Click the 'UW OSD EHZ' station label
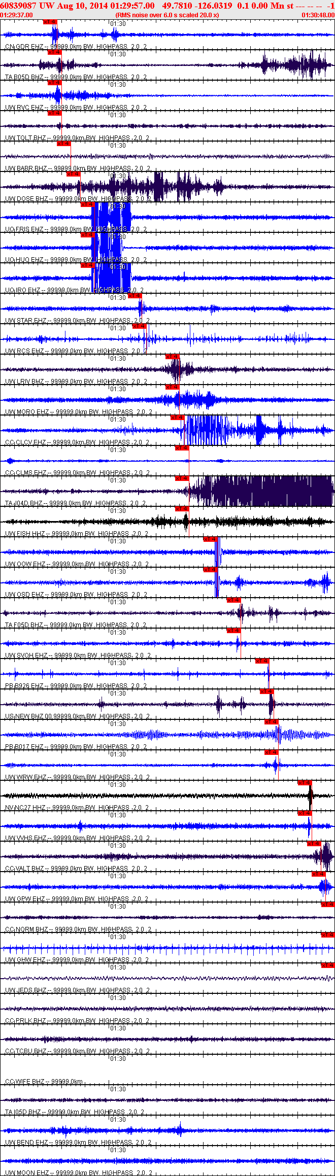This screenshot has width=335, height=1176. point(24,595)
